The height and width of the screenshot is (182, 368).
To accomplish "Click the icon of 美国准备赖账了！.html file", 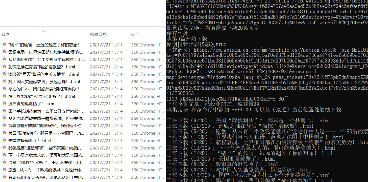I will 4,140.
